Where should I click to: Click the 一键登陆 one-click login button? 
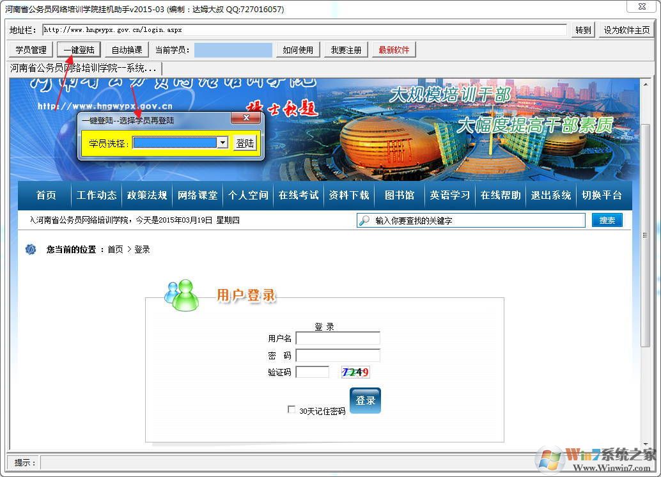(x=78, y=49)
